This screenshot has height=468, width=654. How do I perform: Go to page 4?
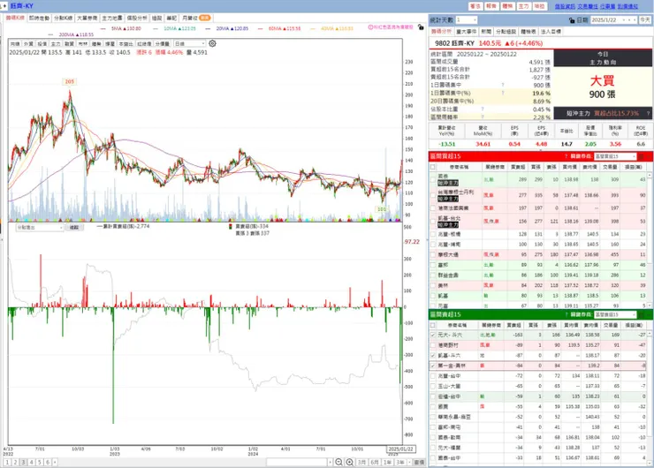(x=31, y=462)
